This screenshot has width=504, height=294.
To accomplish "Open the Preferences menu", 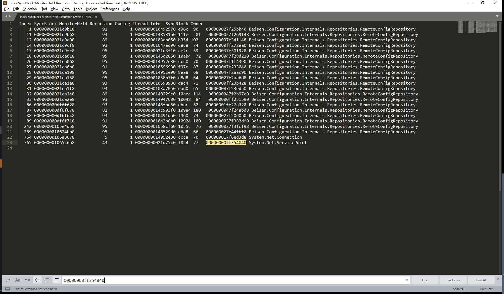I will [x=110, y=9].
